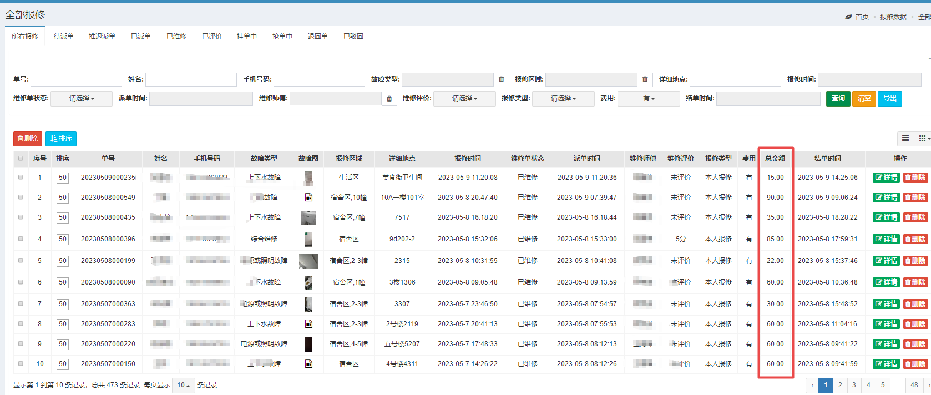Image resolution: width=931 pixels, height=395 pixels.
Task: Delete order 20230507000150 via row 删除
Action: click(x=915, y=364)
